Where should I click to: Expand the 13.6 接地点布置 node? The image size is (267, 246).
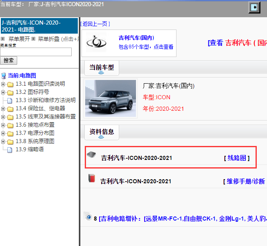pos(3,125)
